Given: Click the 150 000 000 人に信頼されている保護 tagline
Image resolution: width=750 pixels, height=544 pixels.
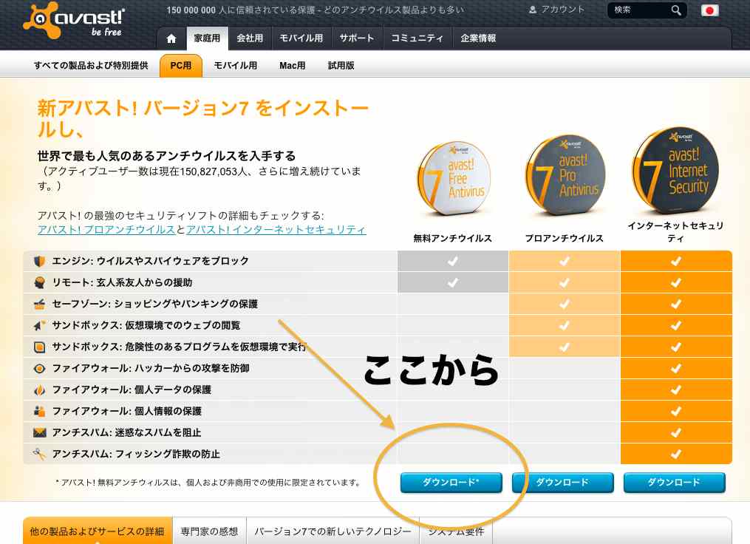Looking at the screenshot, I should click(x=316, y=10).
